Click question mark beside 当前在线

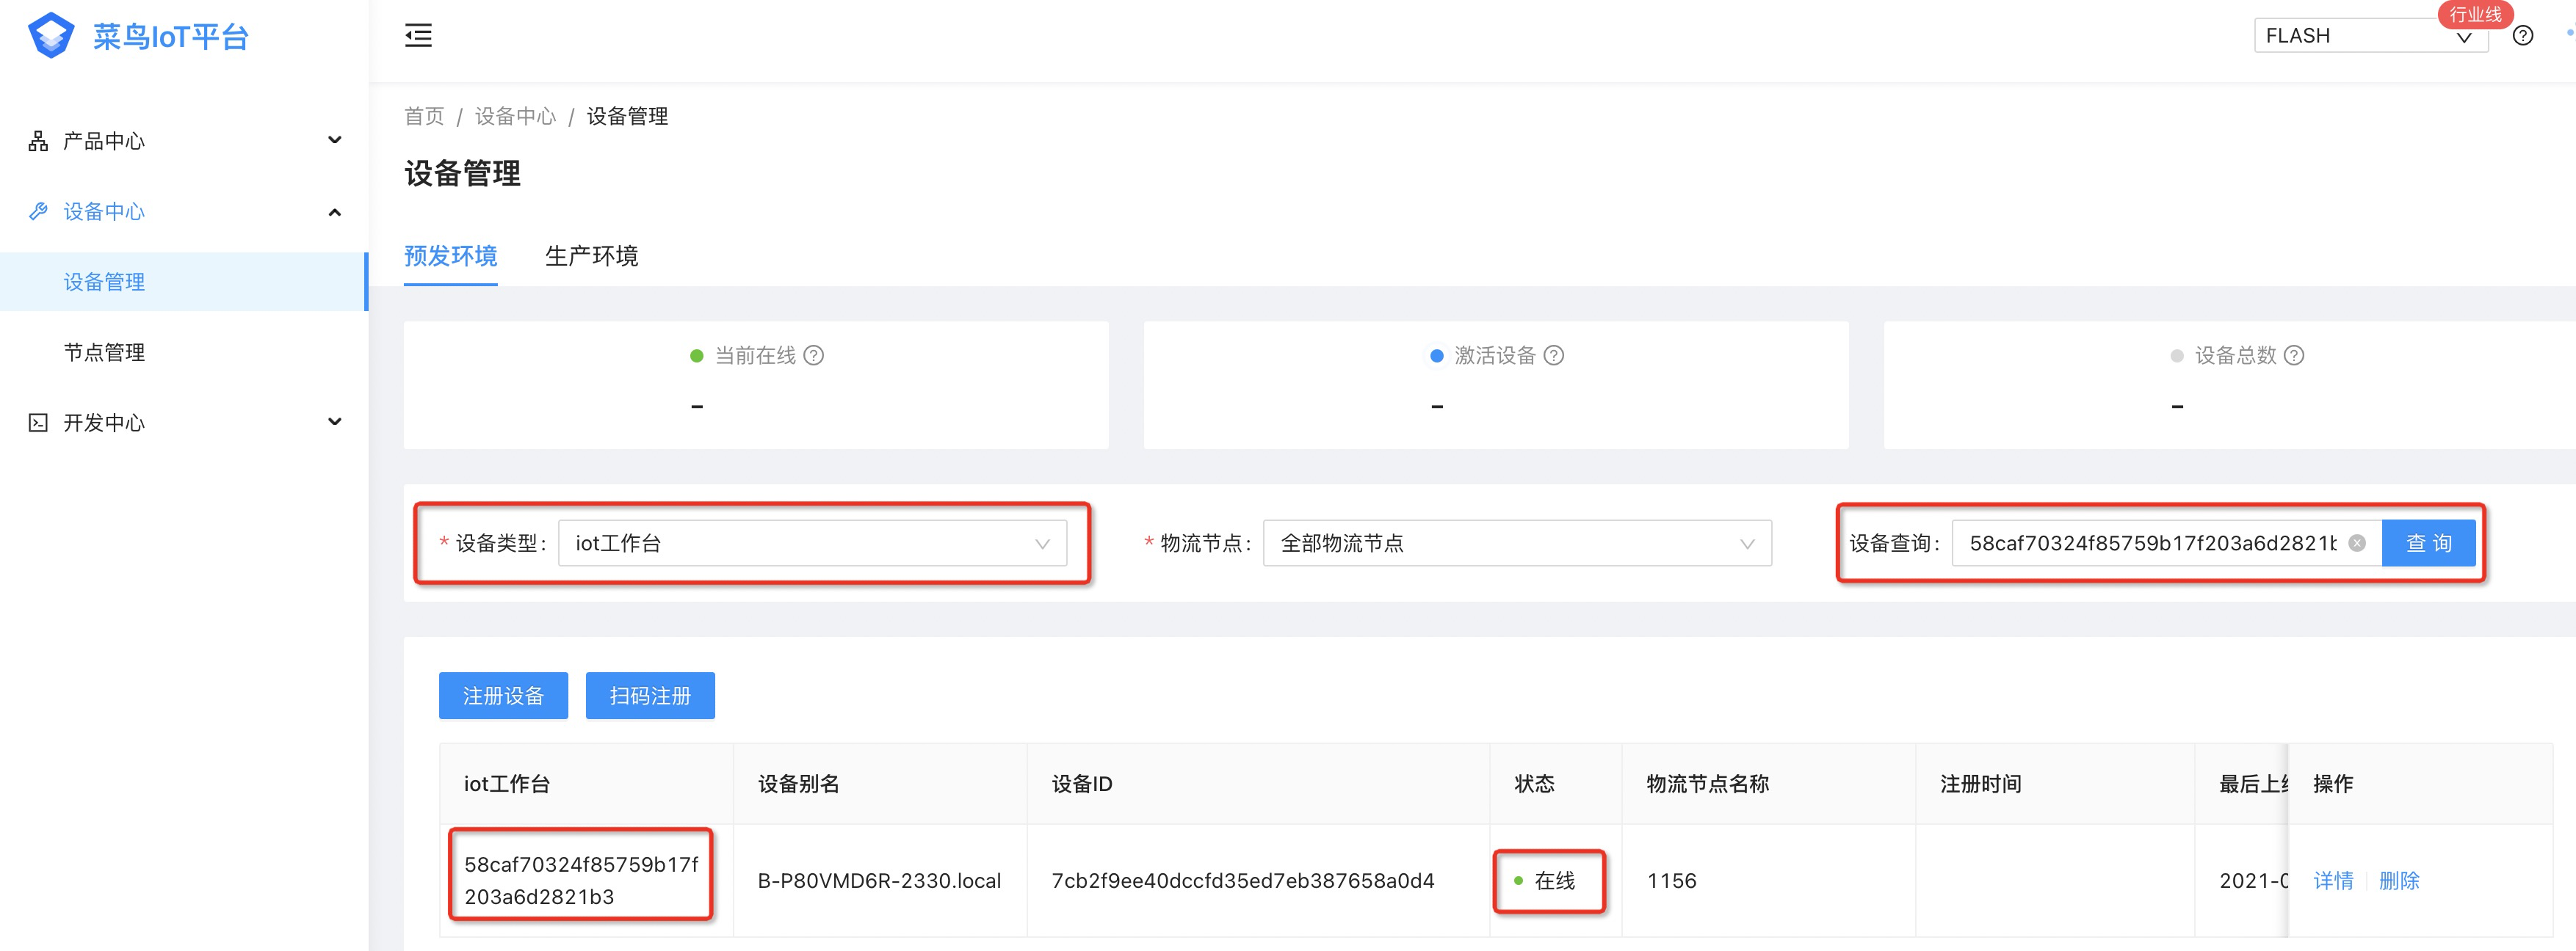pos(814,356)
